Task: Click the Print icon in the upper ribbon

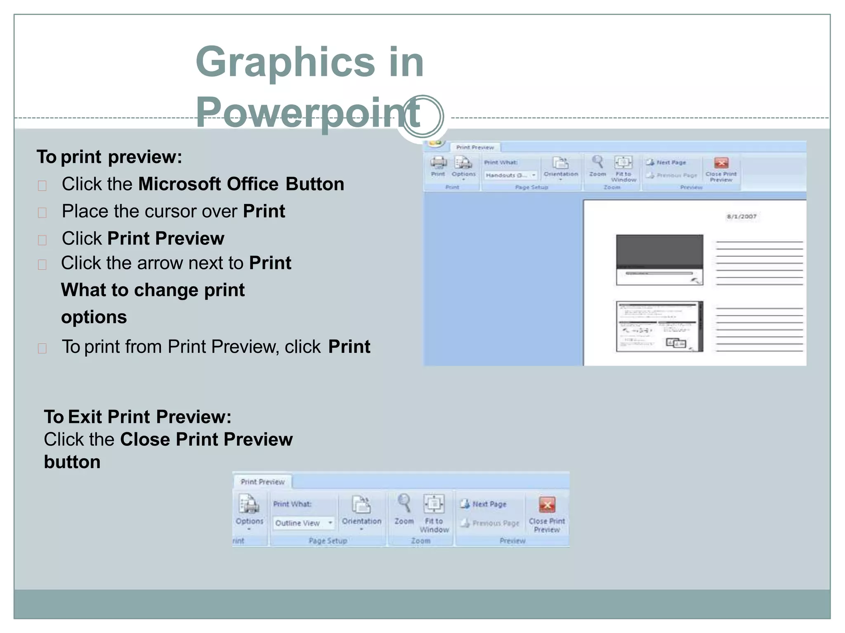Action: pos(438,166)
